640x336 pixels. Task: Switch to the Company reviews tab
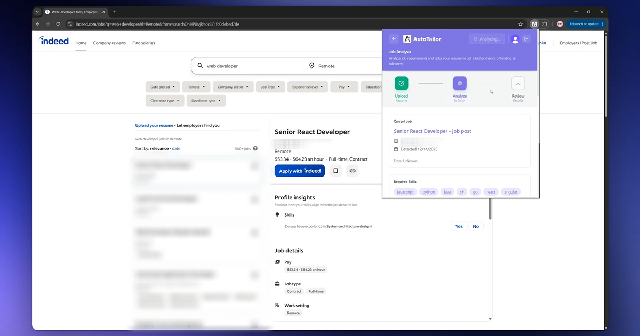pyautogui.click(x=109, y=43)
